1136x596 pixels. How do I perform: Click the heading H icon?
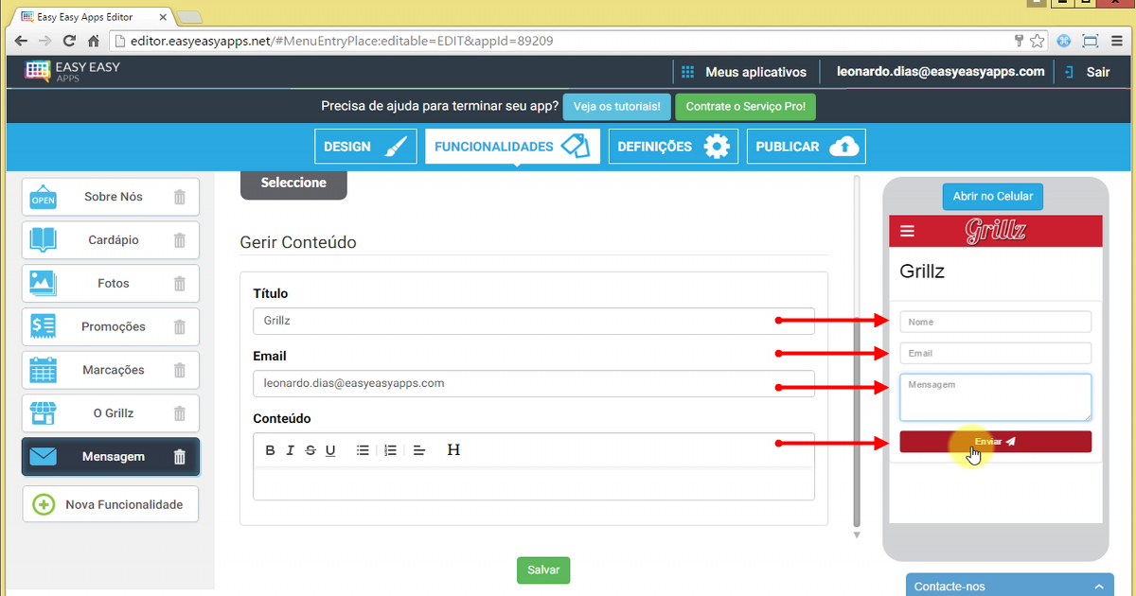click(453, 450)
